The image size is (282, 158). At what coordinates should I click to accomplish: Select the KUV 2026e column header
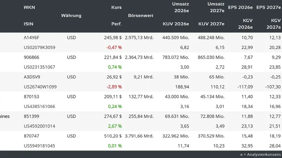pyautogui.click(x=176, y=24)
